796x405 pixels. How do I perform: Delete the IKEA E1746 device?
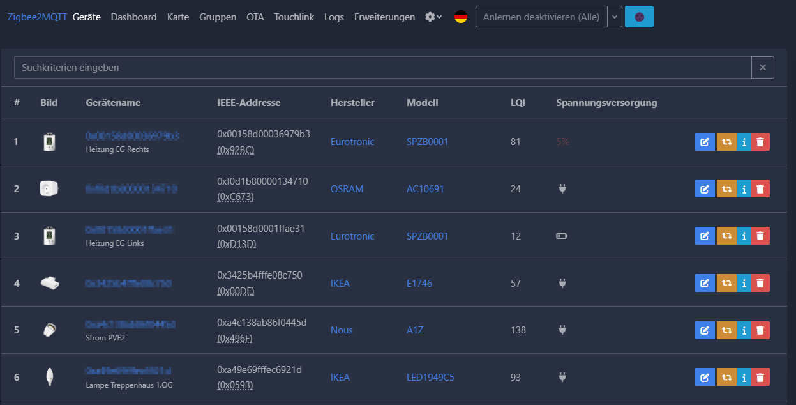coord(760,283)
